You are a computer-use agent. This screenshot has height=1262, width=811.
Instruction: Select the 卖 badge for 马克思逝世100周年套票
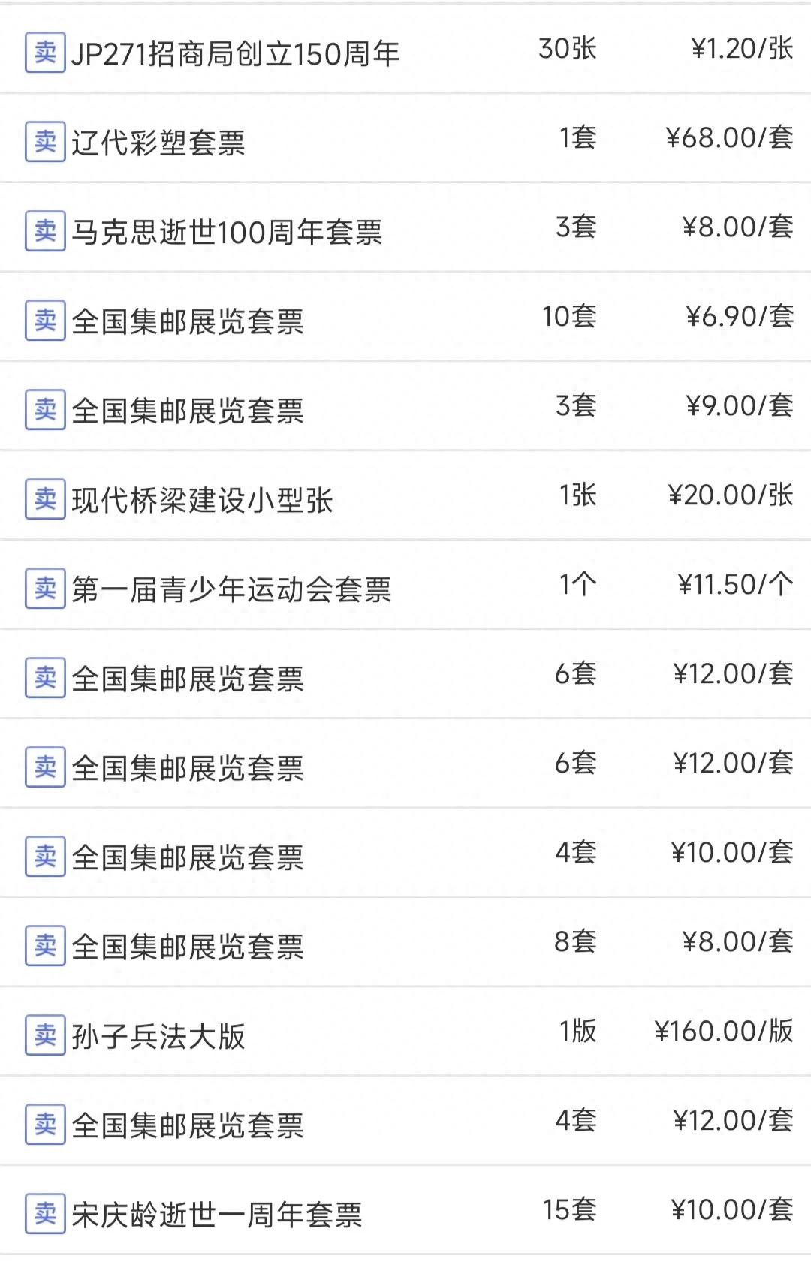tap(45, 231)
